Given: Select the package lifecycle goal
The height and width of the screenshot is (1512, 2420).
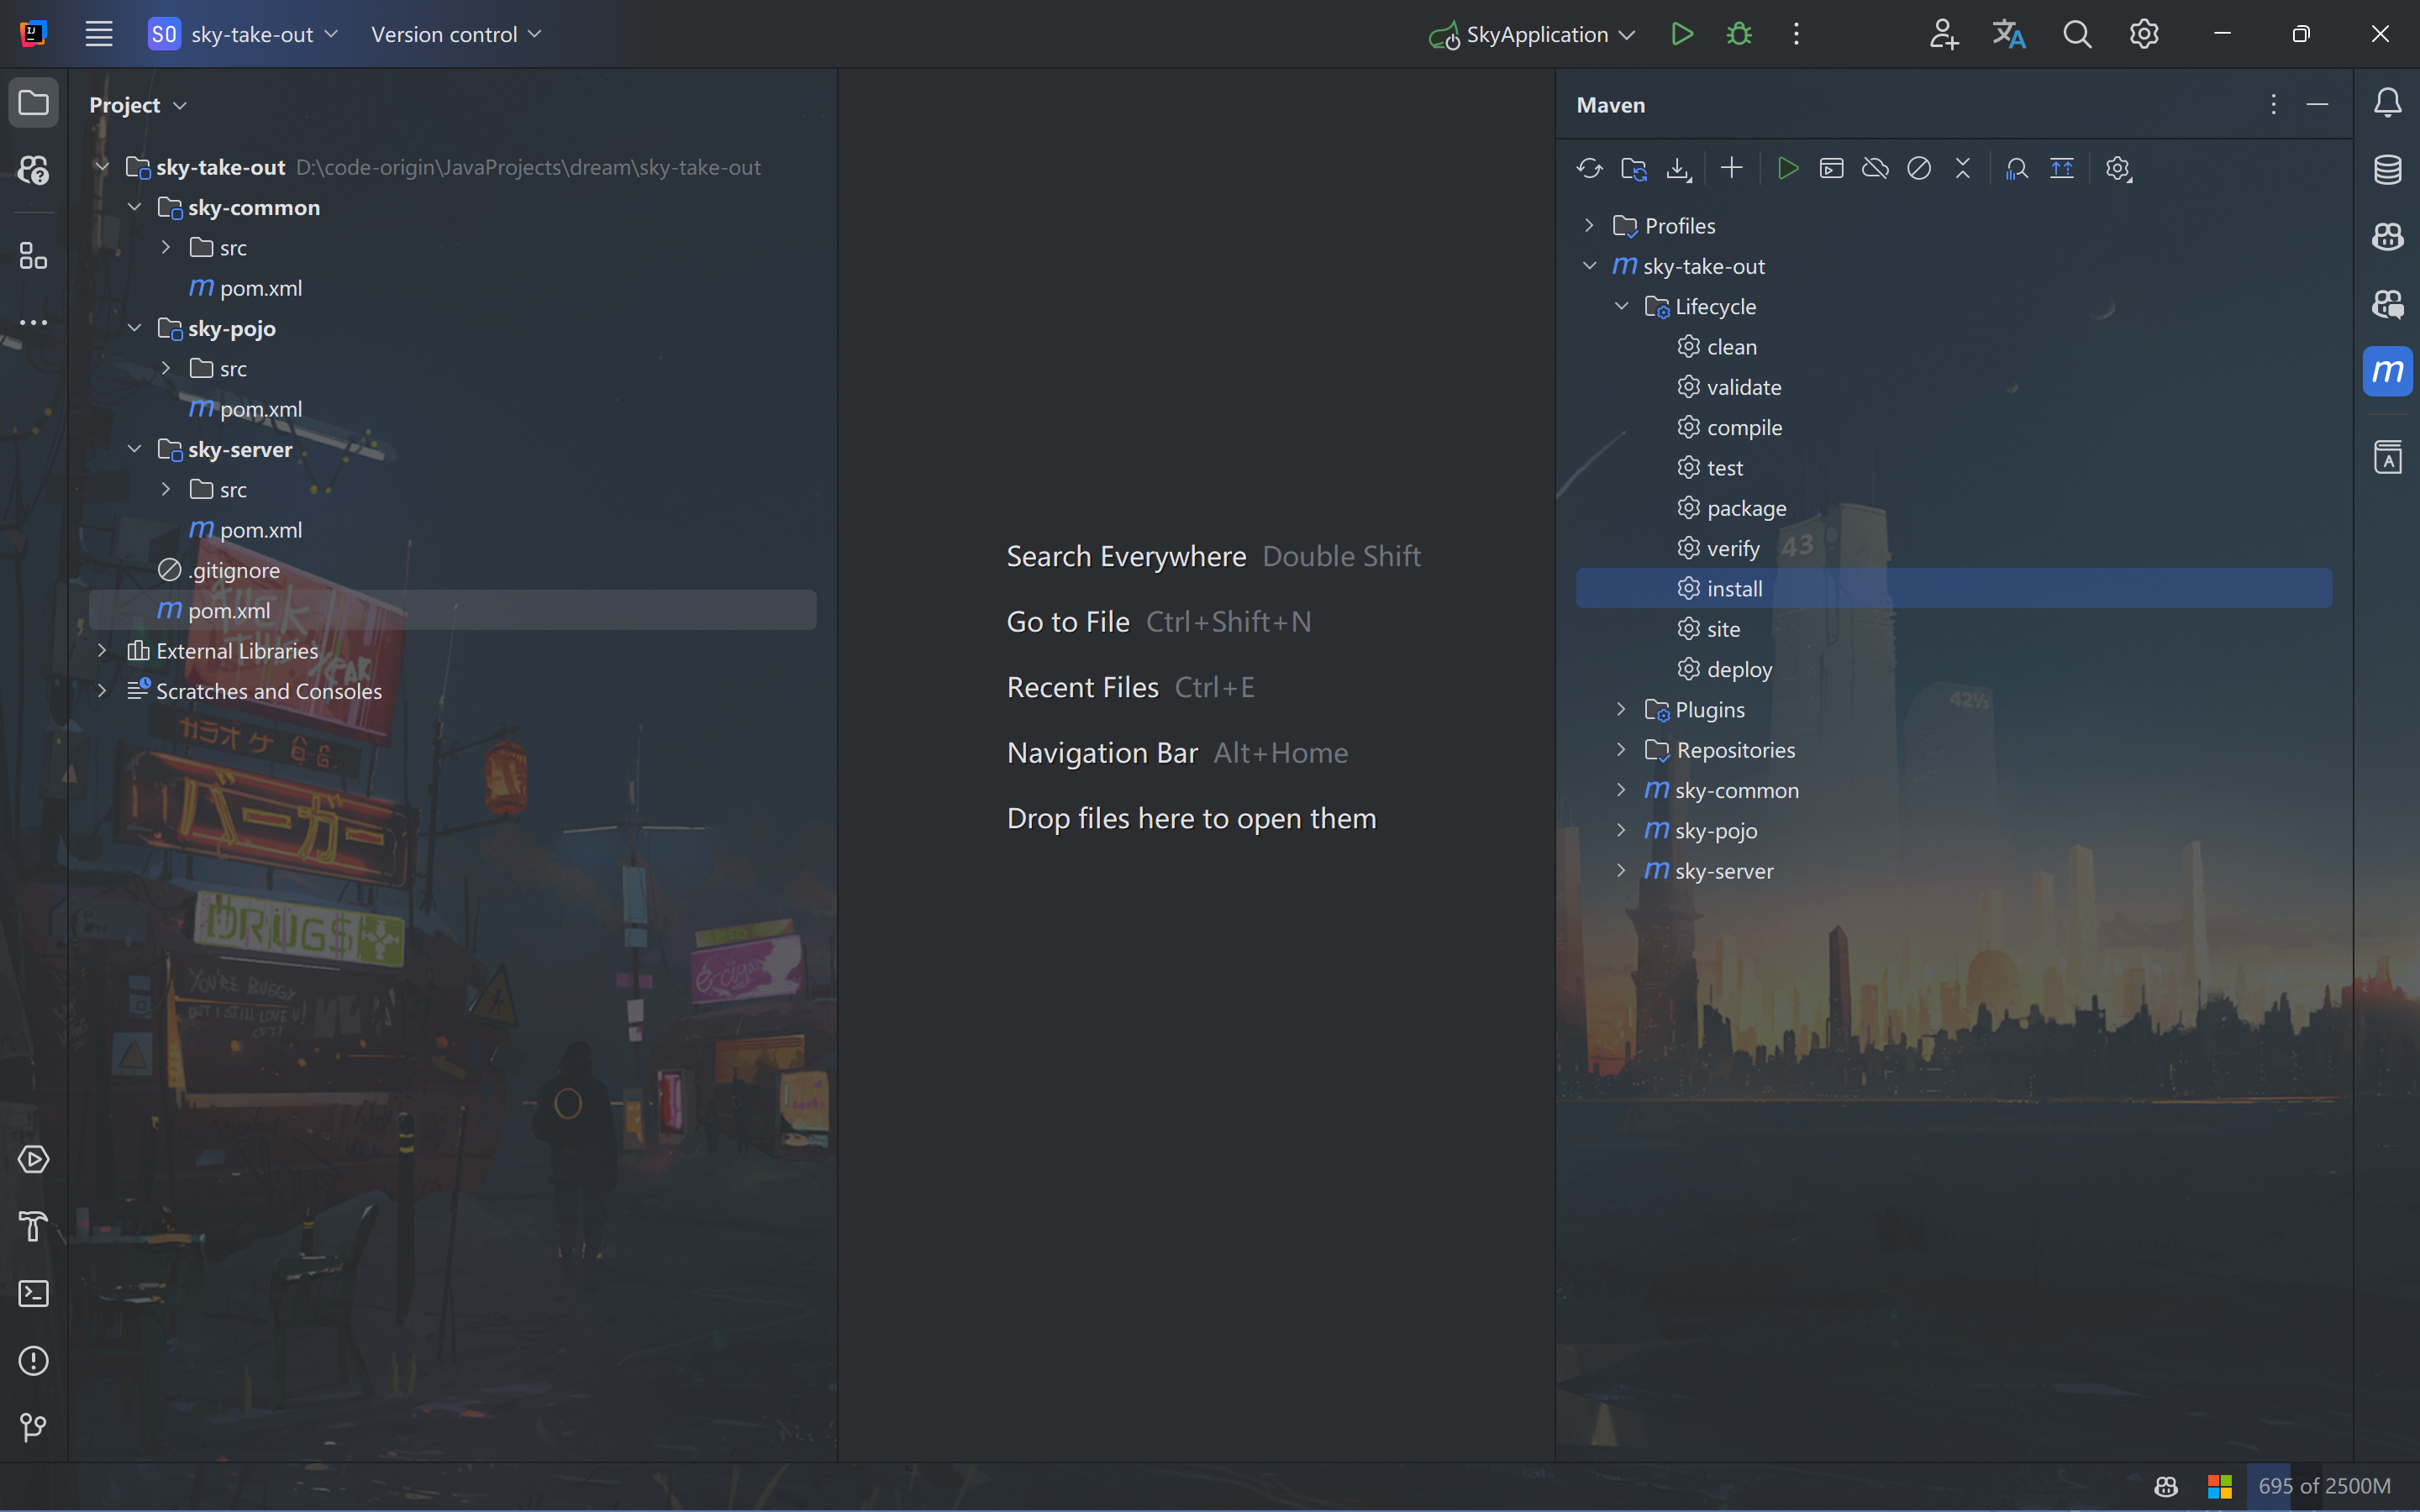Looking at the screenshot, I should coord(1745,508).
